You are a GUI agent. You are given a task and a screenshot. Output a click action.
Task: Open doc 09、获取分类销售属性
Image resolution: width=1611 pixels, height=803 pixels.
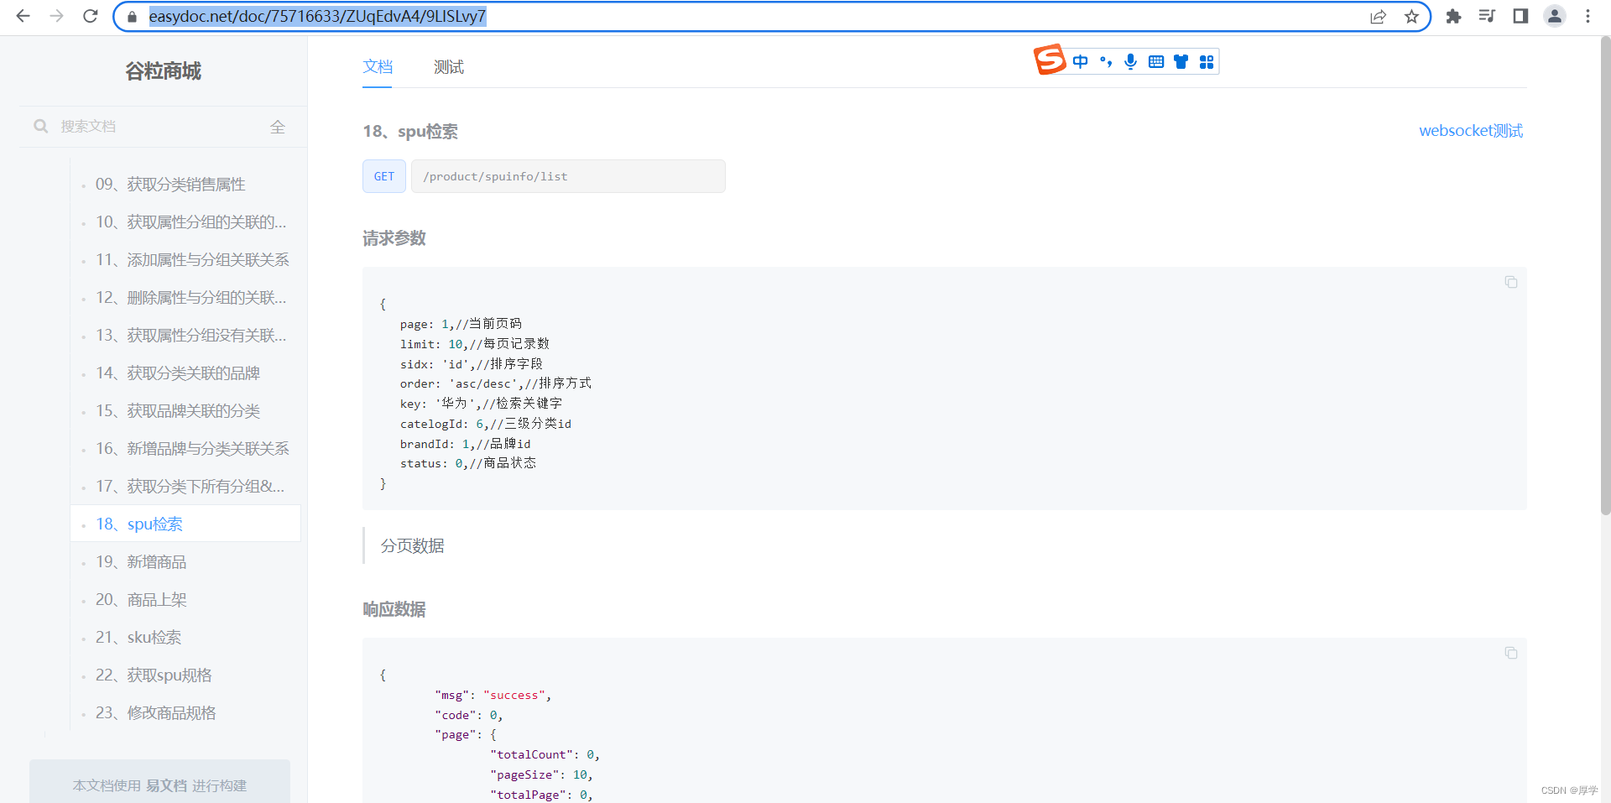[x=170, y=184]
